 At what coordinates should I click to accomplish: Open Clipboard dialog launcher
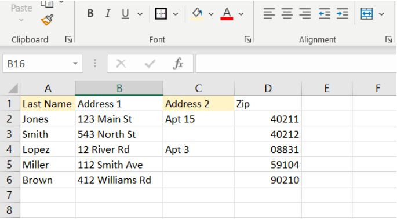[x=68, y=39]
